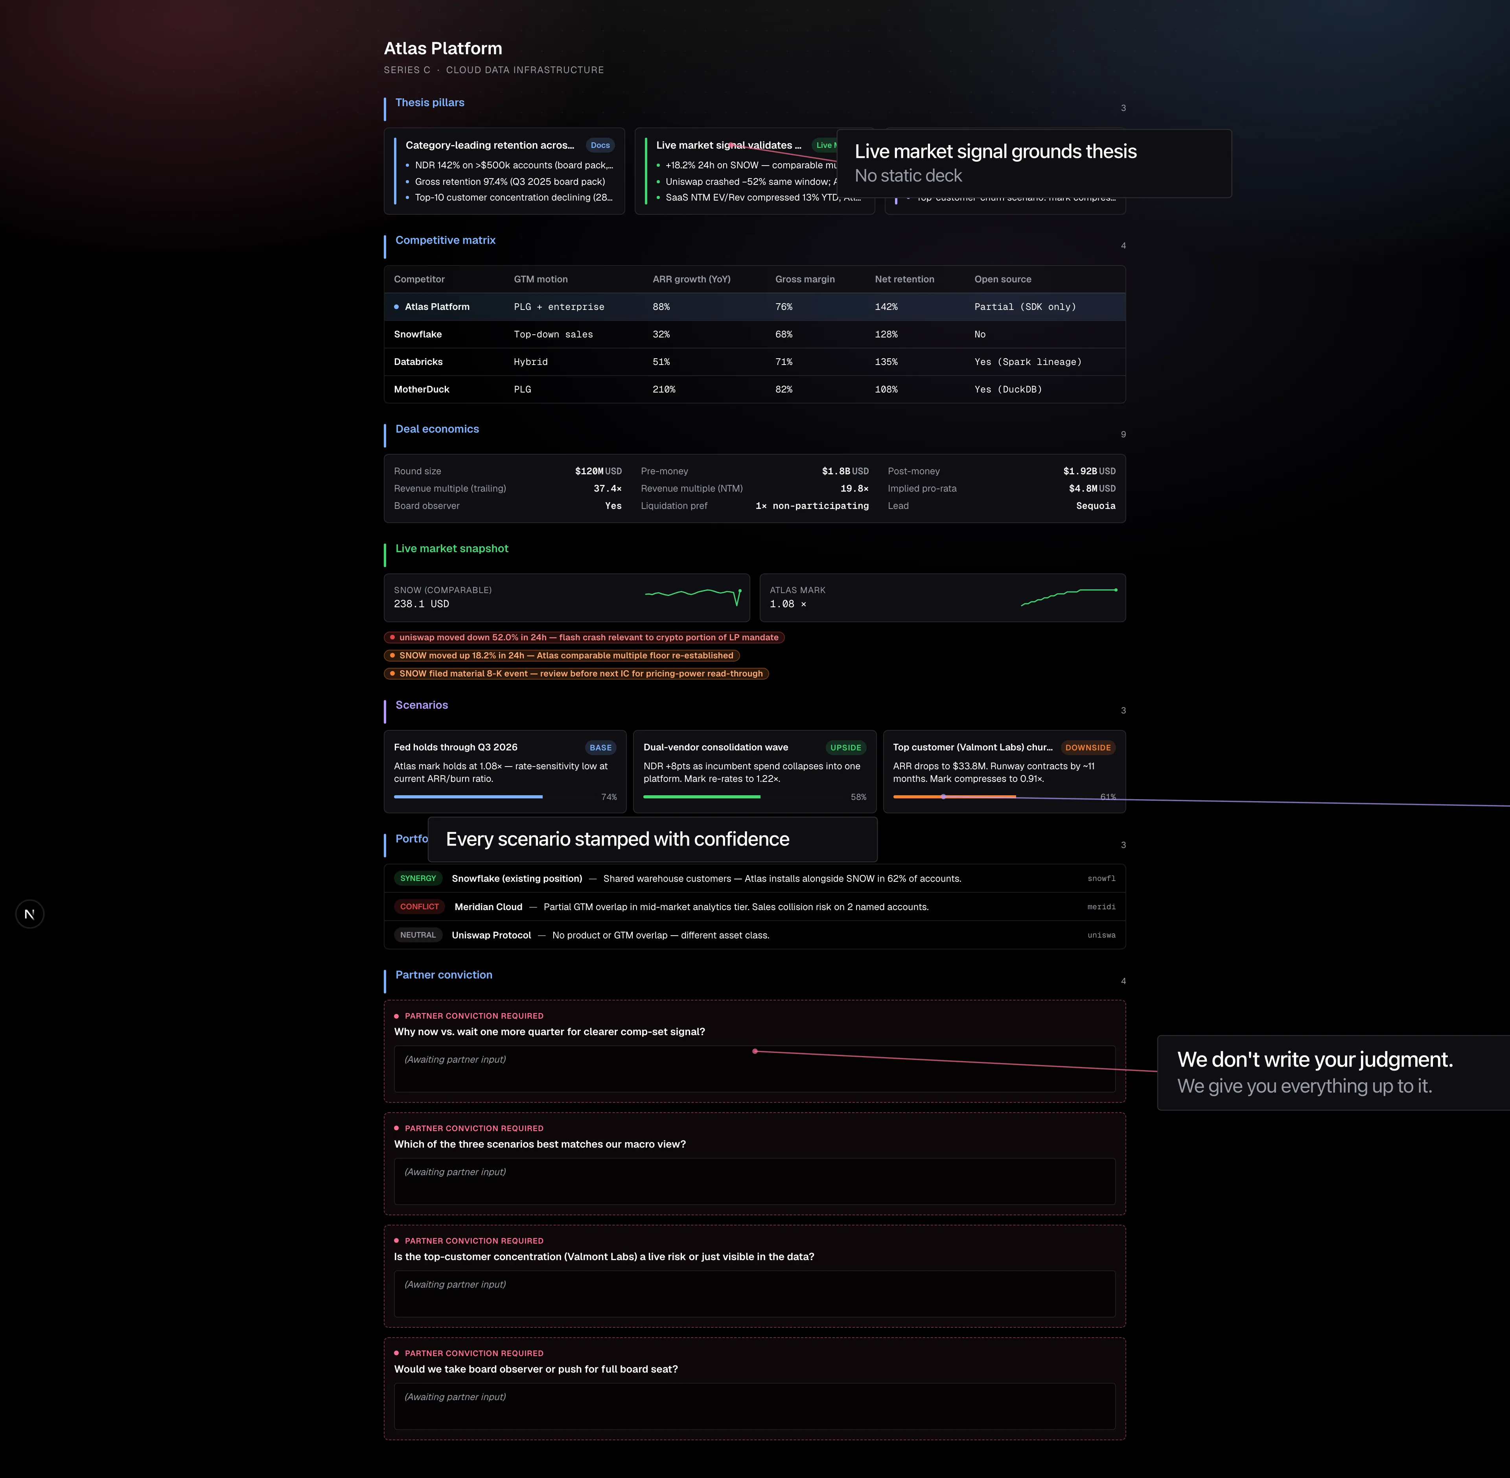Focus the 'Why now vs. wait' partner input

[x=754, y=1069]
